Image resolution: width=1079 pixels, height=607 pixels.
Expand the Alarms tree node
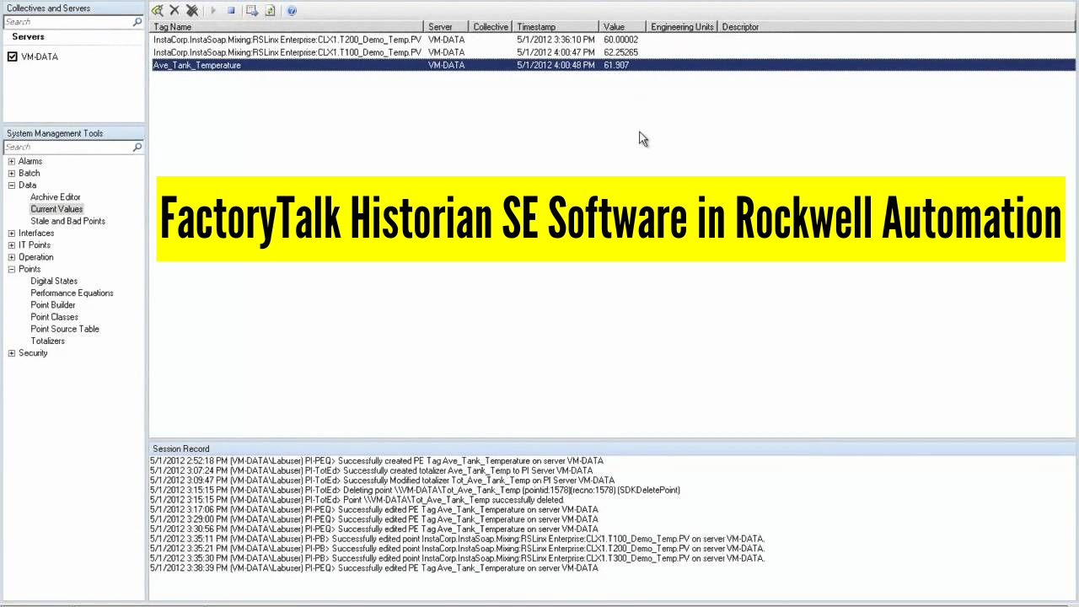(x=12, y=161)
